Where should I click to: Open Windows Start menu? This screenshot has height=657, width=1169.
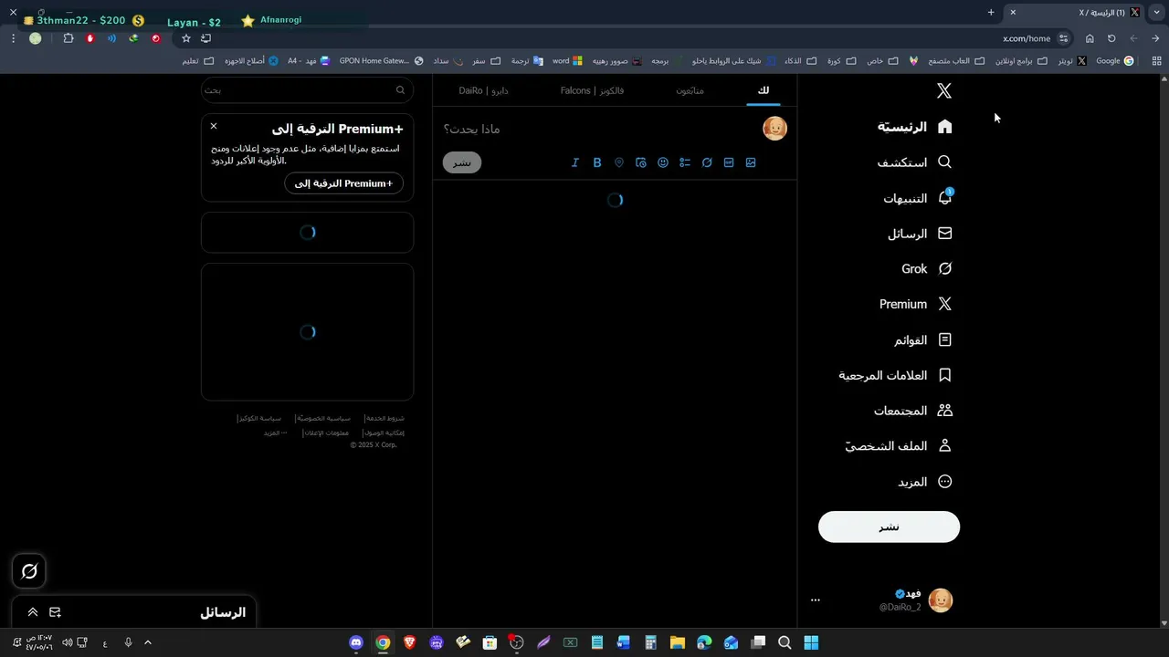coord(811,642)
